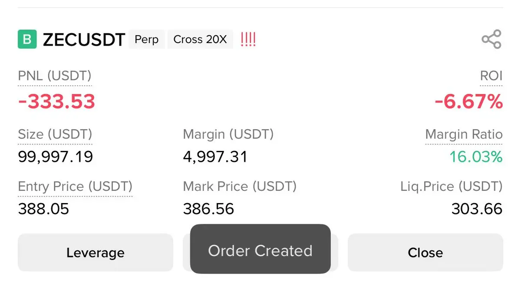Screen dimensions: 521x290
Task: Tap the Perp badge
Action: point(147,40)
